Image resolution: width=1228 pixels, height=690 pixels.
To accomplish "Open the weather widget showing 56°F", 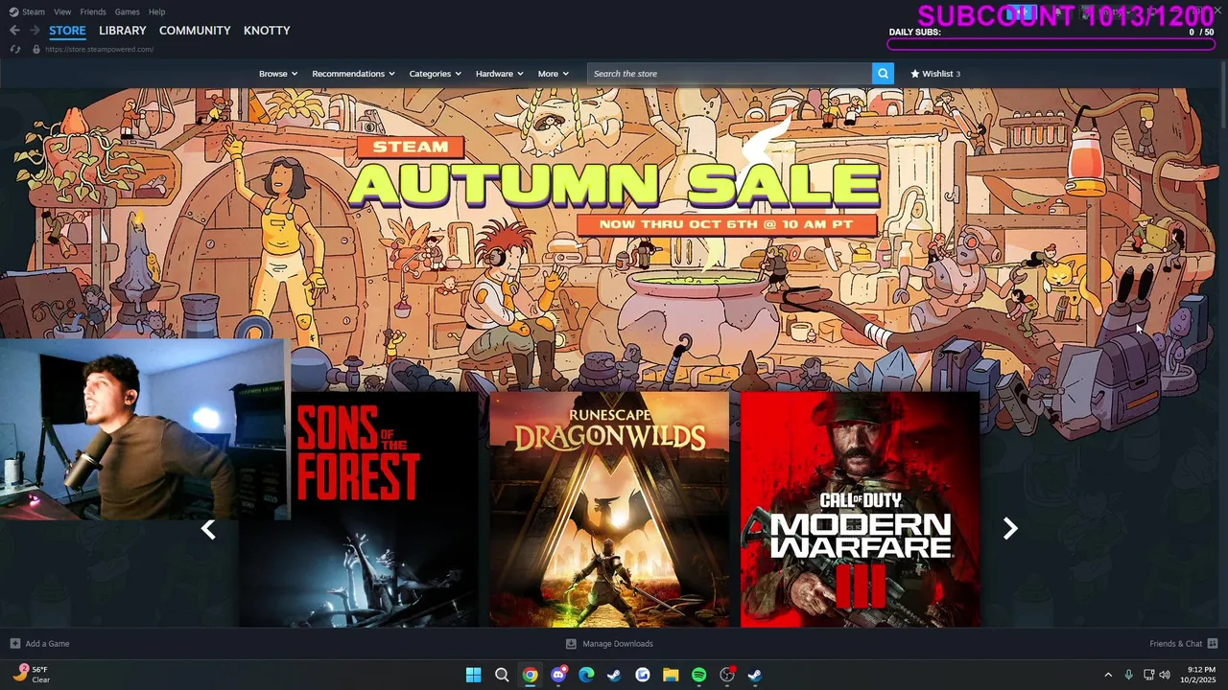I will click(x=32, y=675).
